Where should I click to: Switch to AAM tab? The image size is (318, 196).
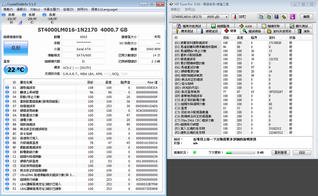246,26
